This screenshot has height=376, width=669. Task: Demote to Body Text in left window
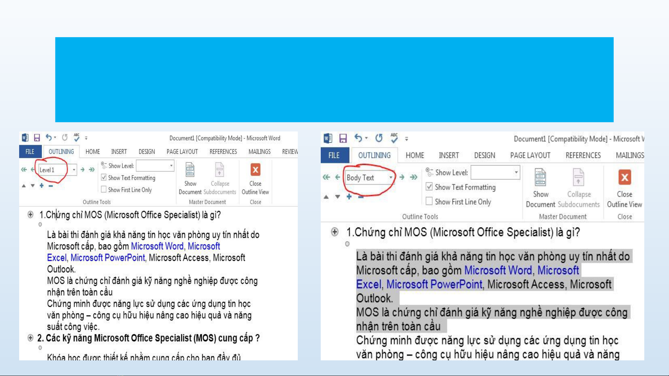tap(92, 170)
